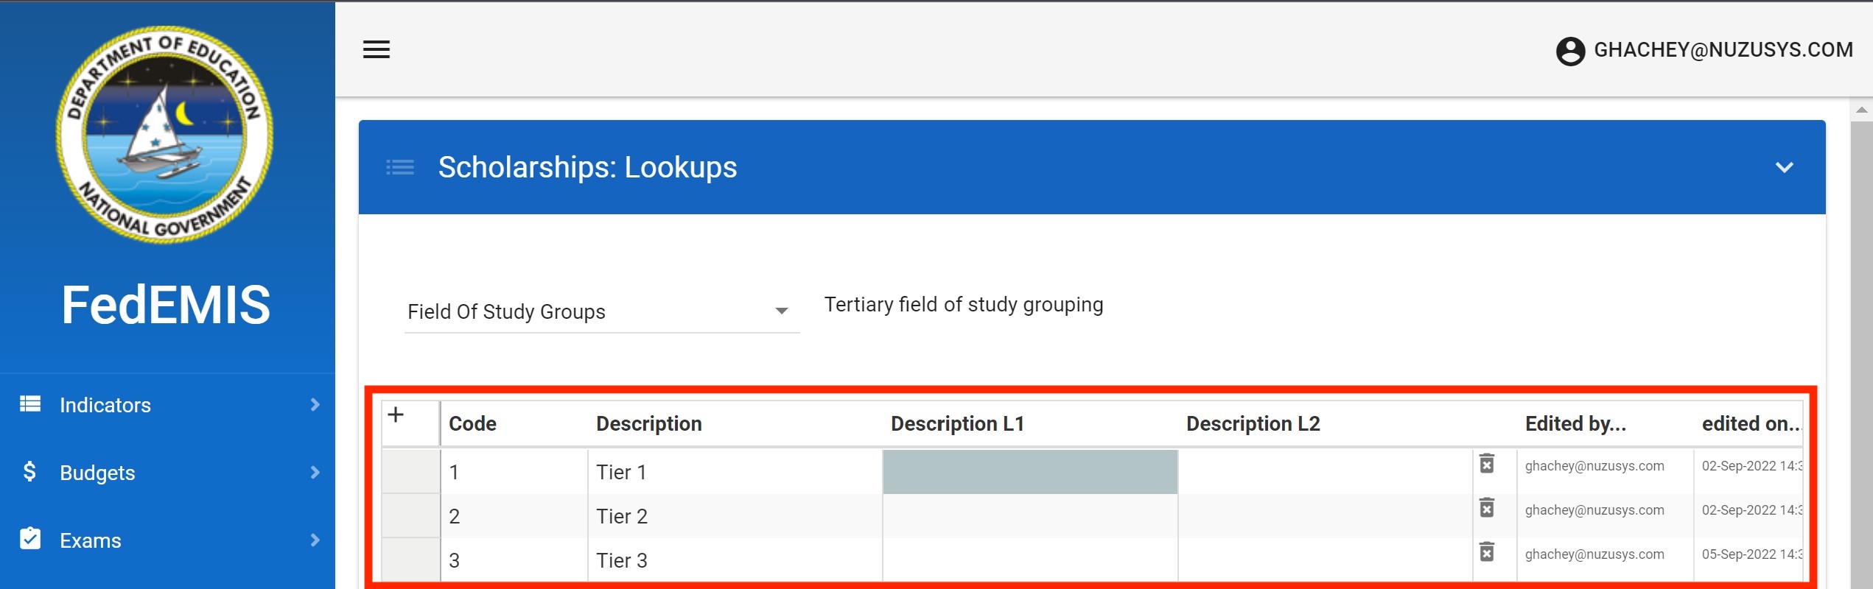Click the Code column header
The width and height of the screenshot is (1873, 589).
(x=472, y=424)
